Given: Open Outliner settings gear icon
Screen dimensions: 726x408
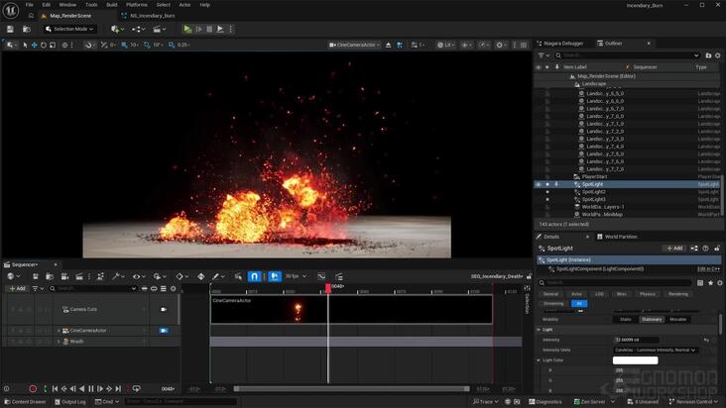Looking at the screenshot, I should (718, 55).
